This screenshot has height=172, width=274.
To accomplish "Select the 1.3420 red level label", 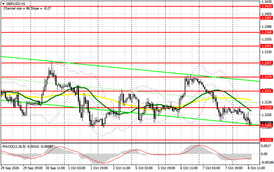I will coord(266,6).
